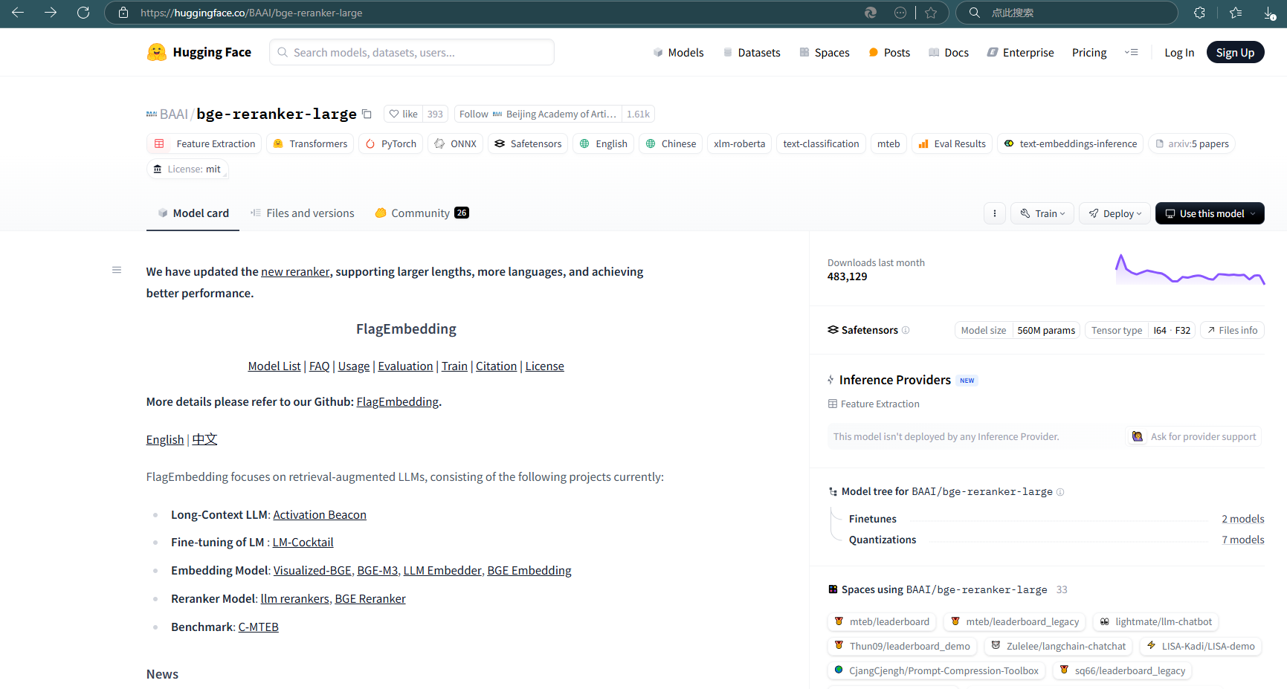The image size is (1287, 689).
Task: Click the translate icon in the address bar
Action: click(871, 13)
